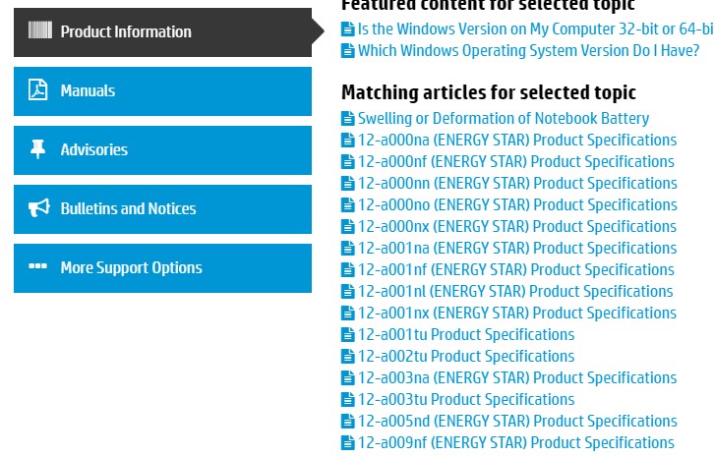This screenshot has width=714, height=457.
Task: Click document icon beside Swelling Battery article
Action: pyautogui.click(x=348, y=119)
